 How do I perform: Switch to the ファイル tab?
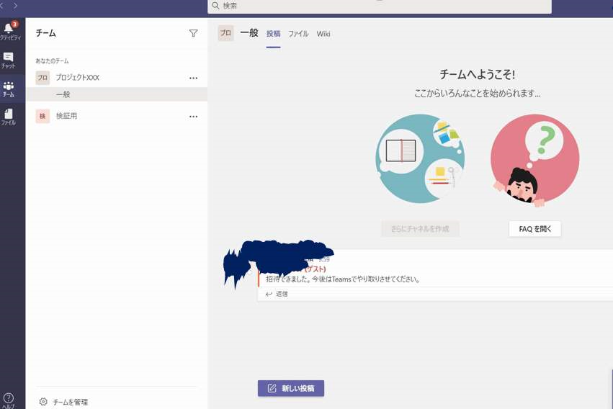tap(298, 34)
